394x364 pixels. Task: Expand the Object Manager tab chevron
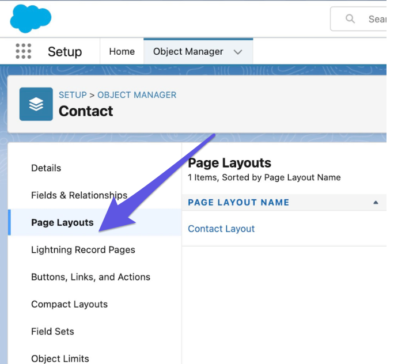point(238,52)
